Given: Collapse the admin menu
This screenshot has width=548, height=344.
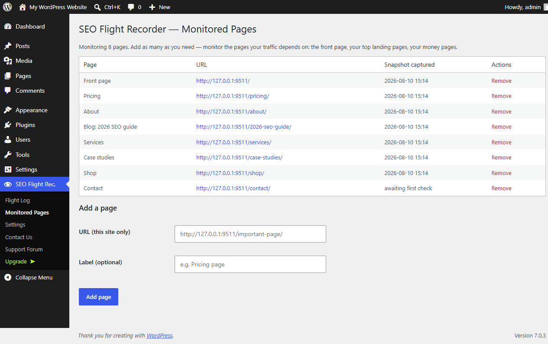Looking at the screenshot, I should click(35, 277).
